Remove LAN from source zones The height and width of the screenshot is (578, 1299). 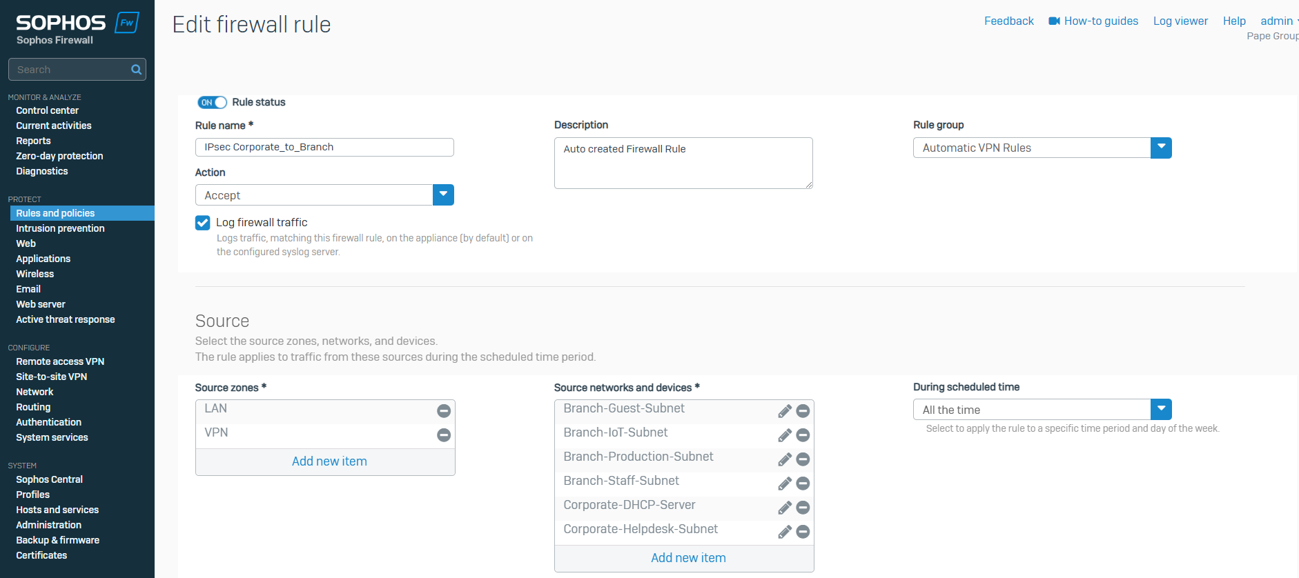(x=444, y=411)
